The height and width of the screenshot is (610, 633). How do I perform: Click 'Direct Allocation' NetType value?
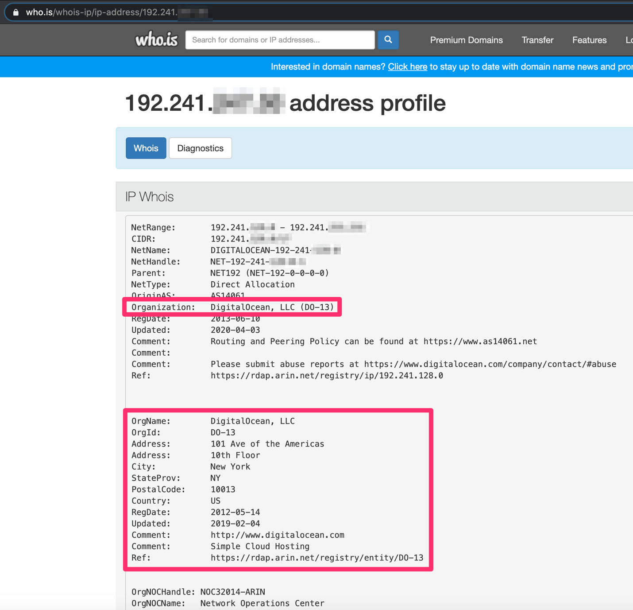tap(252, 284)
